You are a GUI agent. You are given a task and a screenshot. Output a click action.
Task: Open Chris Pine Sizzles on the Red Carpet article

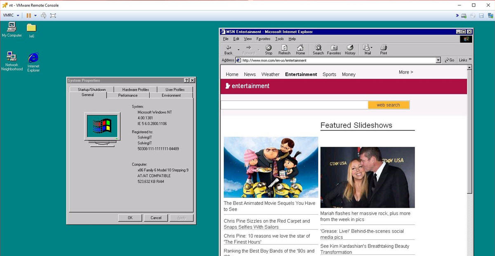(267, 224)
